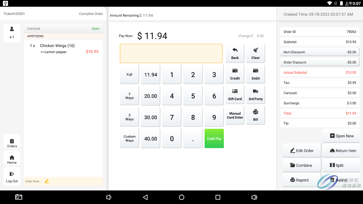
Task: Pay with Debit card
Action: [256, 74]
